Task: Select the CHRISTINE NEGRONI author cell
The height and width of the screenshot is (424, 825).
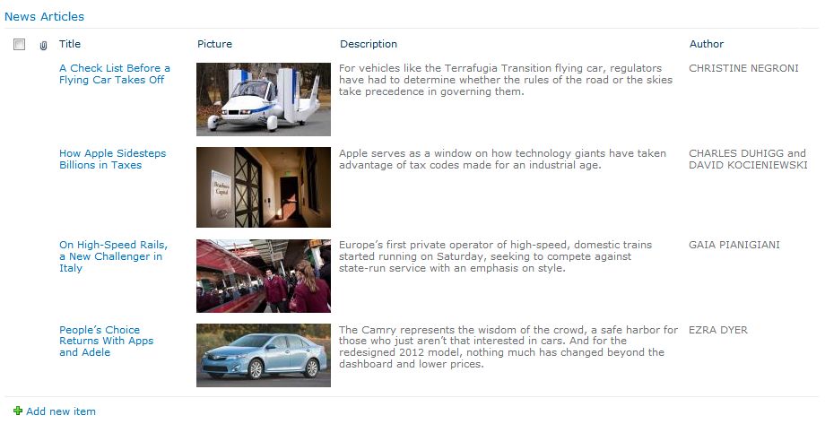Action: [x=743, y=68]
